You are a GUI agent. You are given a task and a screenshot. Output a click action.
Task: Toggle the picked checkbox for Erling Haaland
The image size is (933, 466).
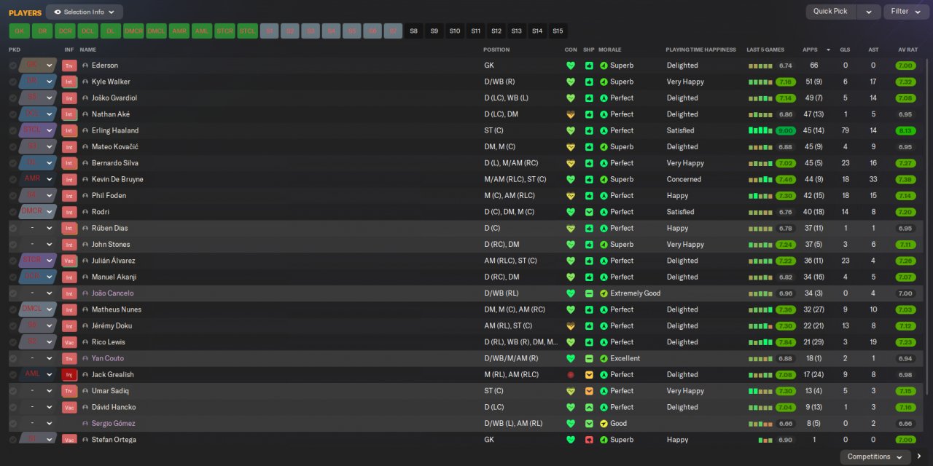[12, 130]
